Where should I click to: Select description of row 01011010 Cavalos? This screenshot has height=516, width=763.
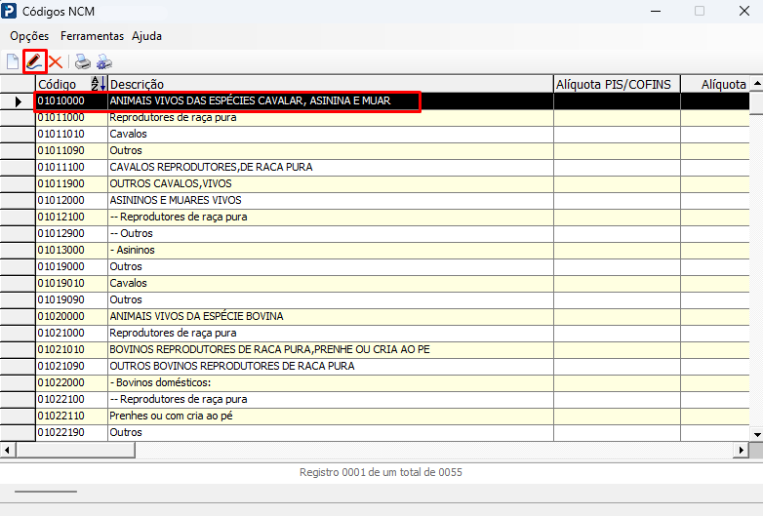[x=331, y=135]
